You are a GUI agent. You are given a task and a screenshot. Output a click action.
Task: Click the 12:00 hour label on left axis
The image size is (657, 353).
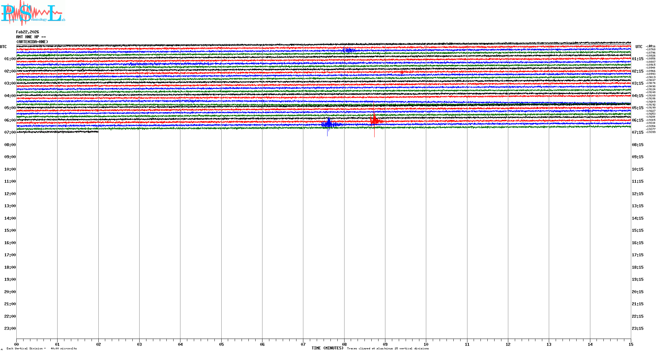click(x=10, y=194)
